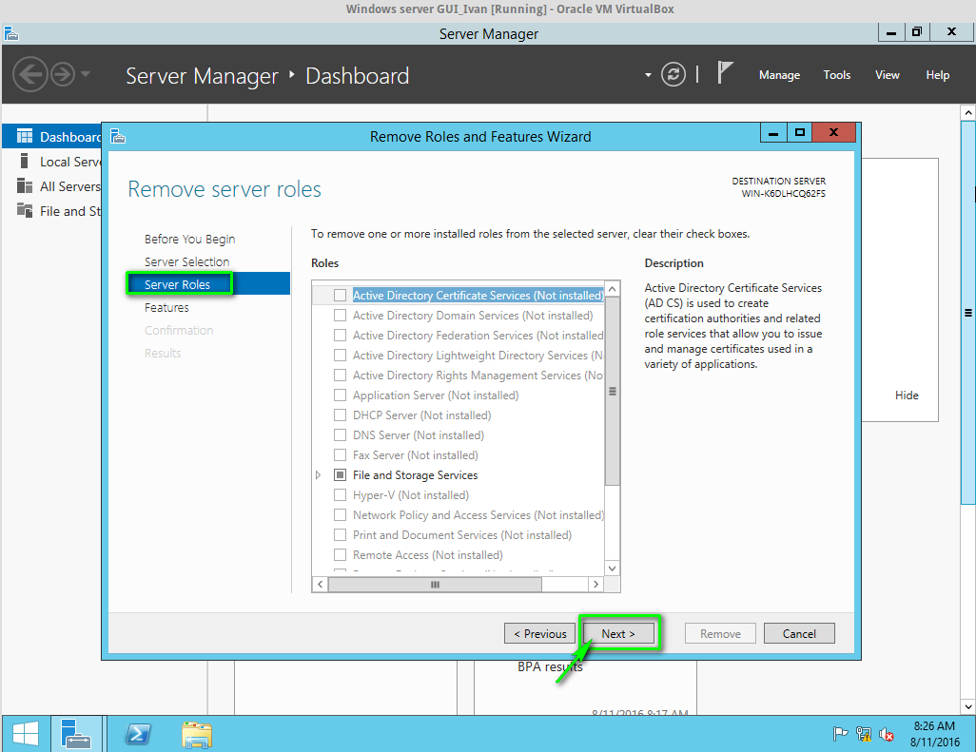Click the roles list vertical scrollbar thumb
Image resolution: width=976 pixels, height=752 pixels.
[612, 391]
